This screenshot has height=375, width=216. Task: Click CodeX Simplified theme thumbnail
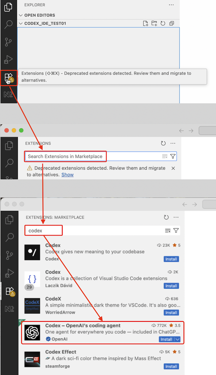click(x=32, y=306)
